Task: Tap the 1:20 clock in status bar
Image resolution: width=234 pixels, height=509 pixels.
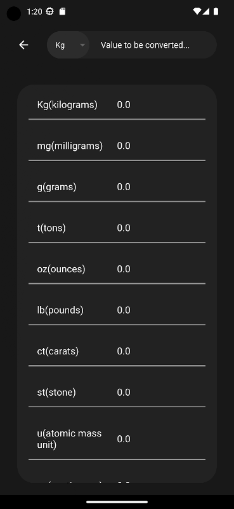Action: pyautogui.click(x=34, y=11)
